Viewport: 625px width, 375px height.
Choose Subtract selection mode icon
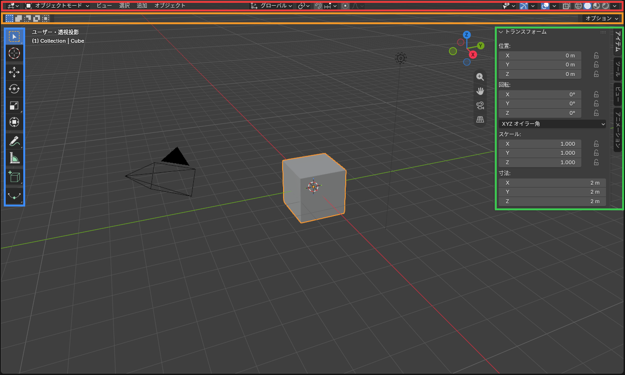[28, 19]
